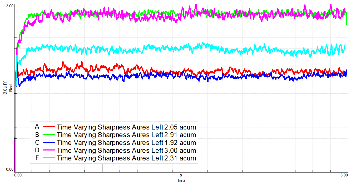Click the 0.00 minimum value on the X axis
Image resolution: width=351 pixels, height=183 pixels.
(18, 175)
